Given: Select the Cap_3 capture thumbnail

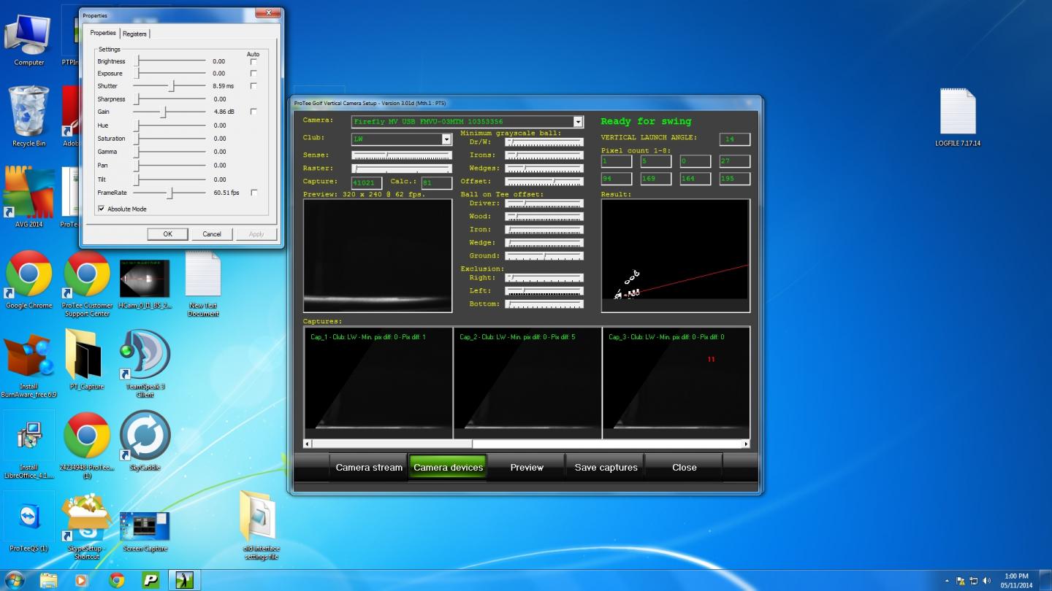Looking at the screenshot, I should click(676, 382).
